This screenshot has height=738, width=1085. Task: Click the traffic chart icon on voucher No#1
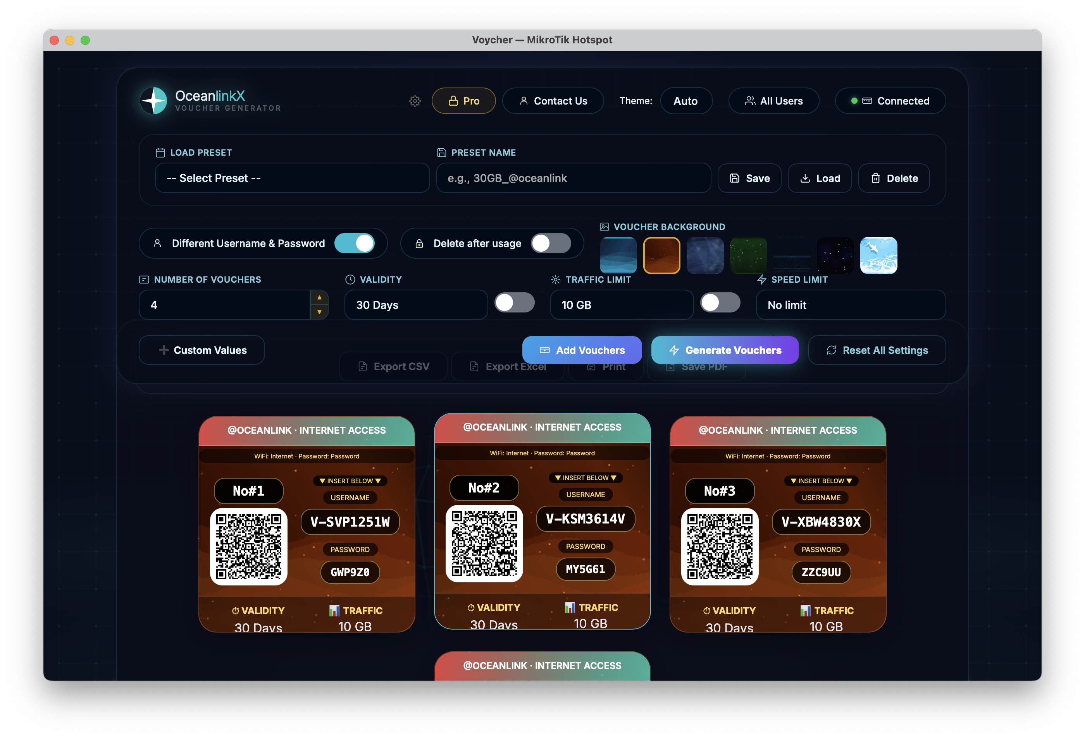tap(334, 610)
